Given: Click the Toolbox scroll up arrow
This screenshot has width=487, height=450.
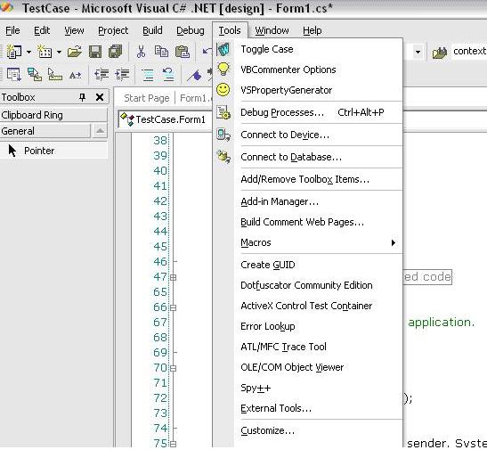Looking at the screenshot, I should pyautogui.click(x=100, y=131).
